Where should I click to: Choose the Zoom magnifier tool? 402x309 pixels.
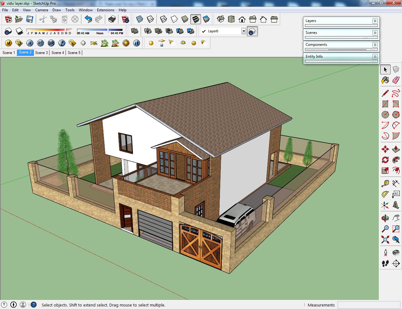coord(385,229)
